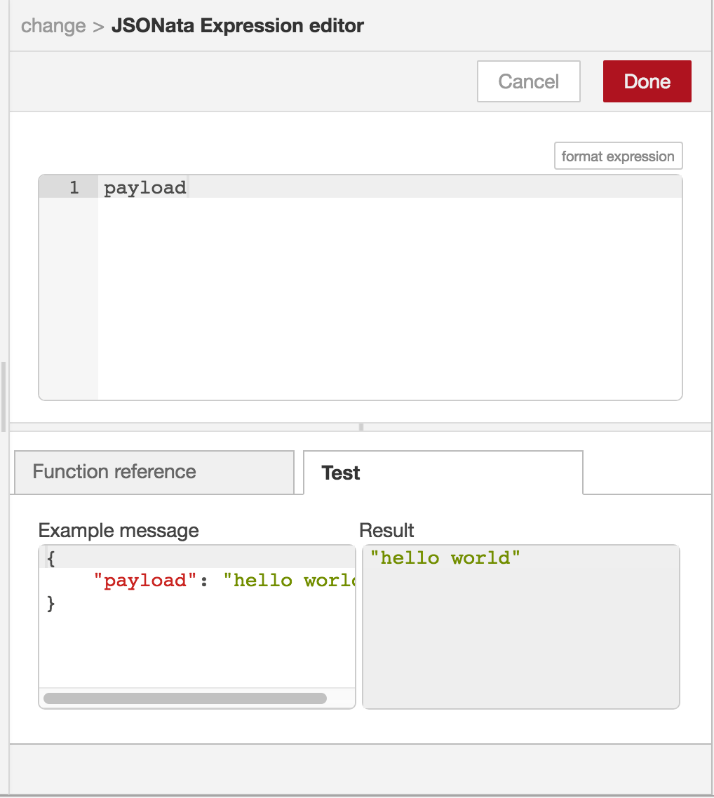Click the JSONata Expression editor title
Viewport: 714px width, 798px height.
pos(238,25)
